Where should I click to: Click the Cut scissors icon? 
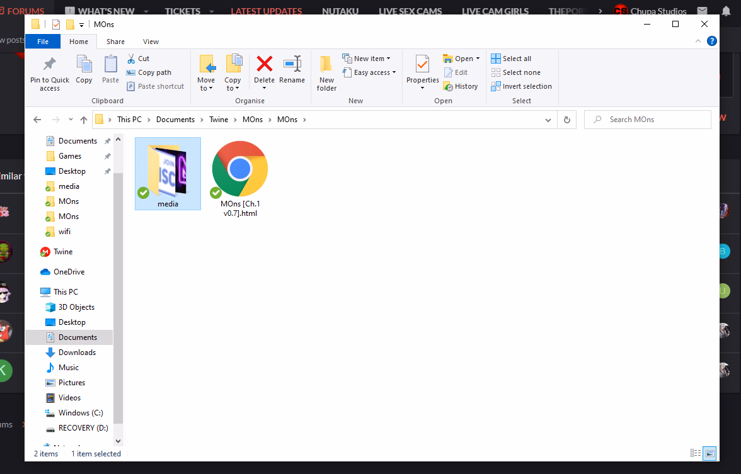(x=131, y=59)
